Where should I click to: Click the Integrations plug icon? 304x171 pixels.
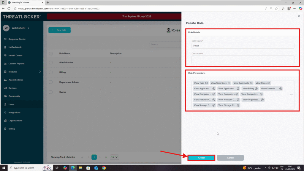pyautogui.click(x=5, y=113)
